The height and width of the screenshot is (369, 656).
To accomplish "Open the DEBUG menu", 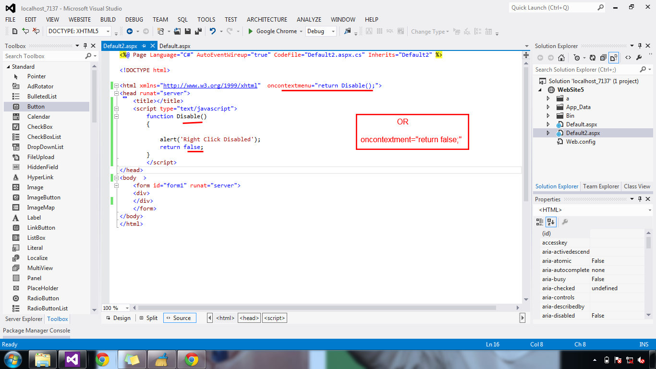I will (x=134, y=20).
